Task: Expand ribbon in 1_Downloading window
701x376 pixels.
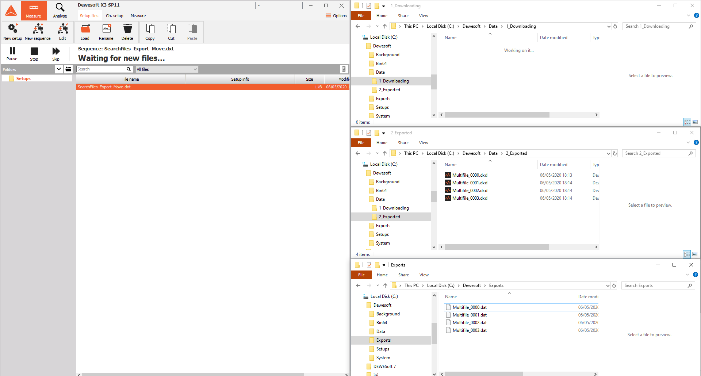Action: pyautogui.click(x=689, y=16)
